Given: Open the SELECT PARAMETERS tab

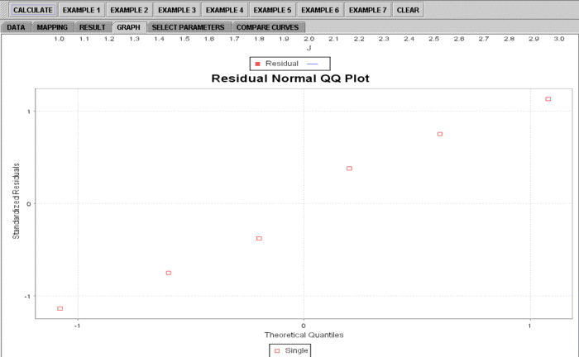Looking at the screenshot, I should click(x=188, y=27).
